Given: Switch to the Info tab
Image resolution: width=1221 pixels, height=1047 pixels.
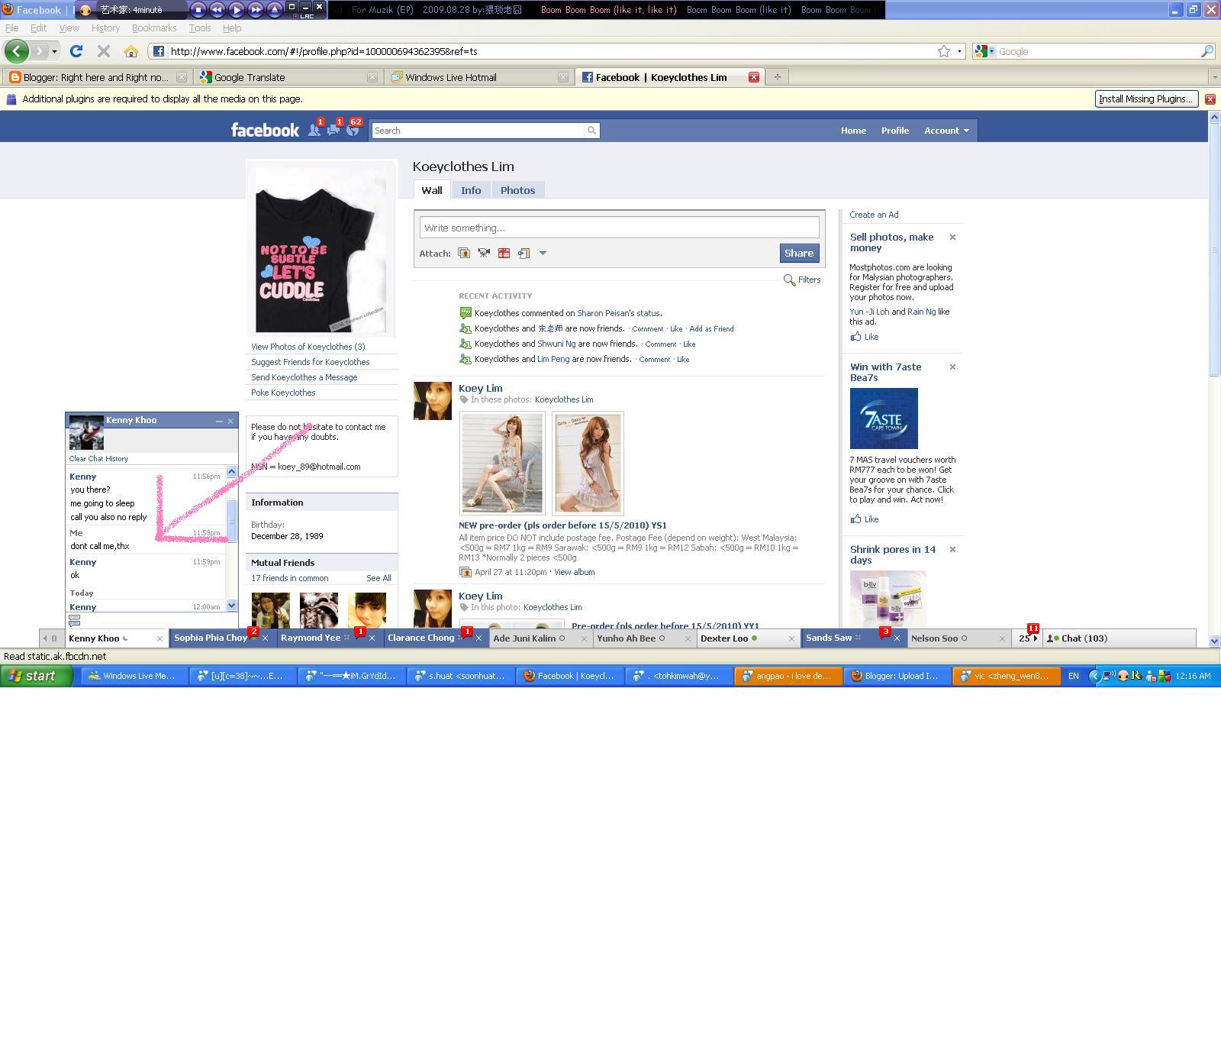Looking at the screenshot, I should [x=471, y=190].
